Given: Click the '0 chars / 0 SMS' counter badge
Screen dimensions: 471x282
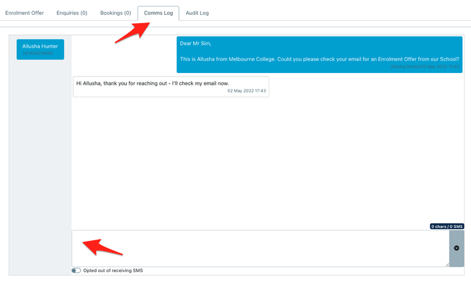Looking at the screenshot, I should (447, 227).
